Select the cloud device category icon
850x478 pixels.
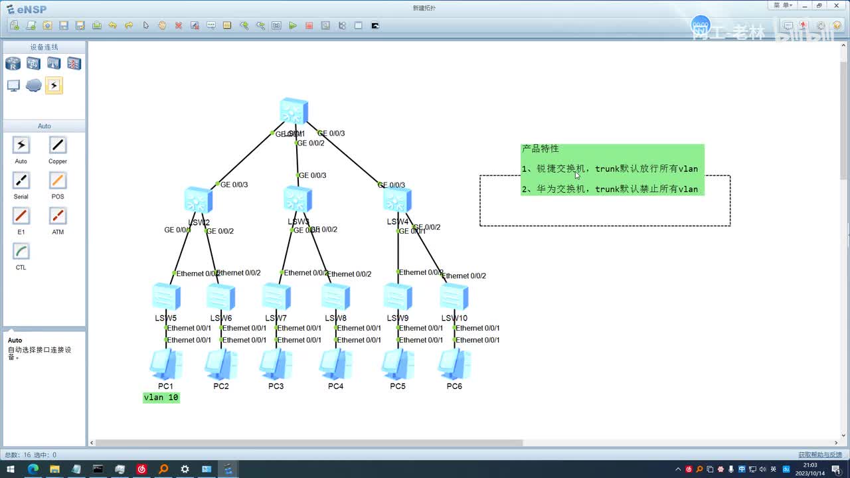tap(34, 86)
